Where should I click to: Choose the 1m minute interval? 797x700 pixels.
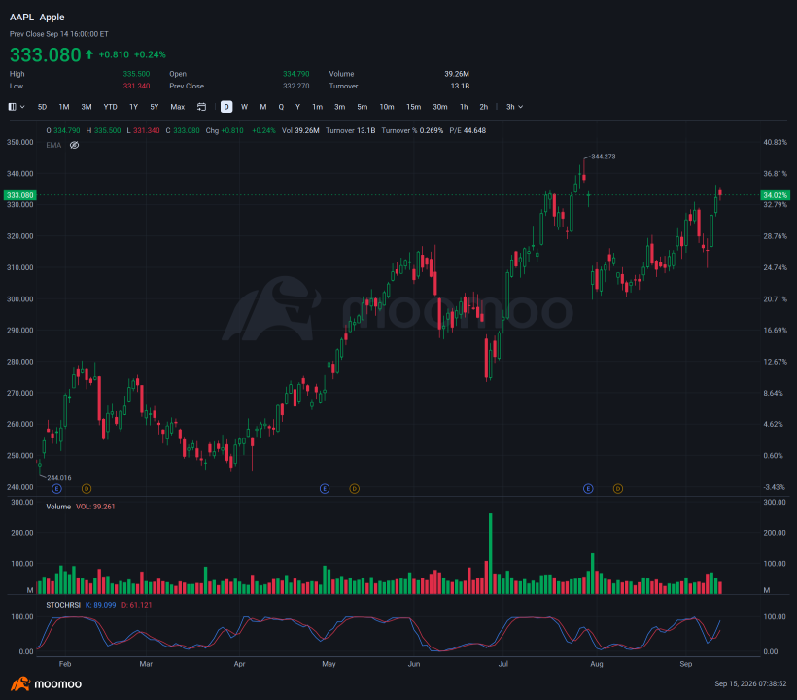pos(318,107)
